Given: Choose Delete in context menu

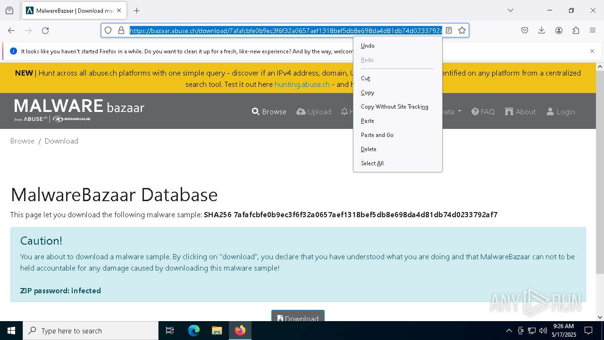Looking at the screenshot, I should [x=398, y=149].
